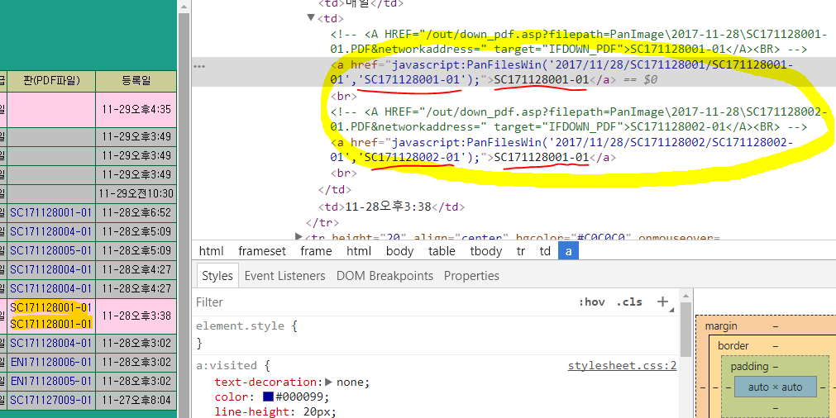Click the #000099 color swatch
This screenshot has height=418, width=836.
click(269, 397)
